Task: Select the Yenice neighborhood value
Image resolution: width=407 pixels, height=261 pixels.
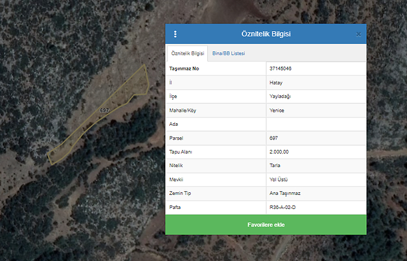Action: pos(277,110)
